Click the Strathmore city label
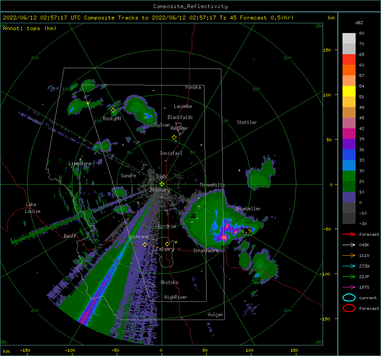The image size is (381, 356). point(206,251)
